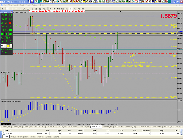Open the Mailbox terminal tab
Viewport: 186px width, 139px height.
[x=40, y=137]
